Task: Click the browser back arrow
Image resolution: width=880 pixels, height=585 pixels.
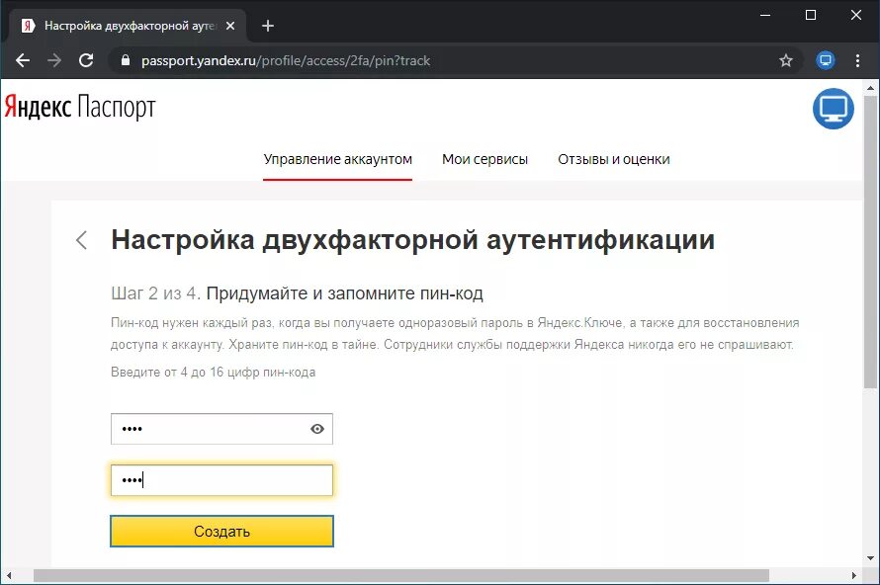Action: click(23, 60)
